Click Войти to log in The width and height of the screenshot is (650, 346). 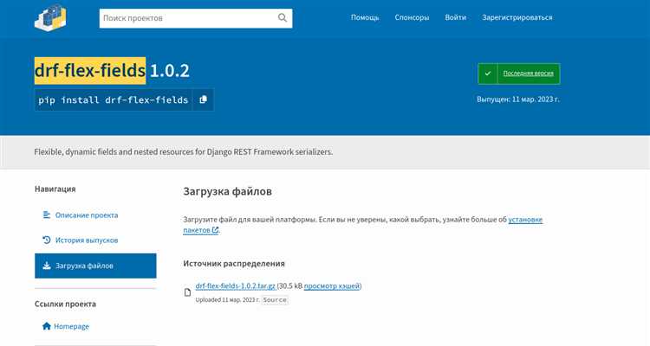pos(456,17)
